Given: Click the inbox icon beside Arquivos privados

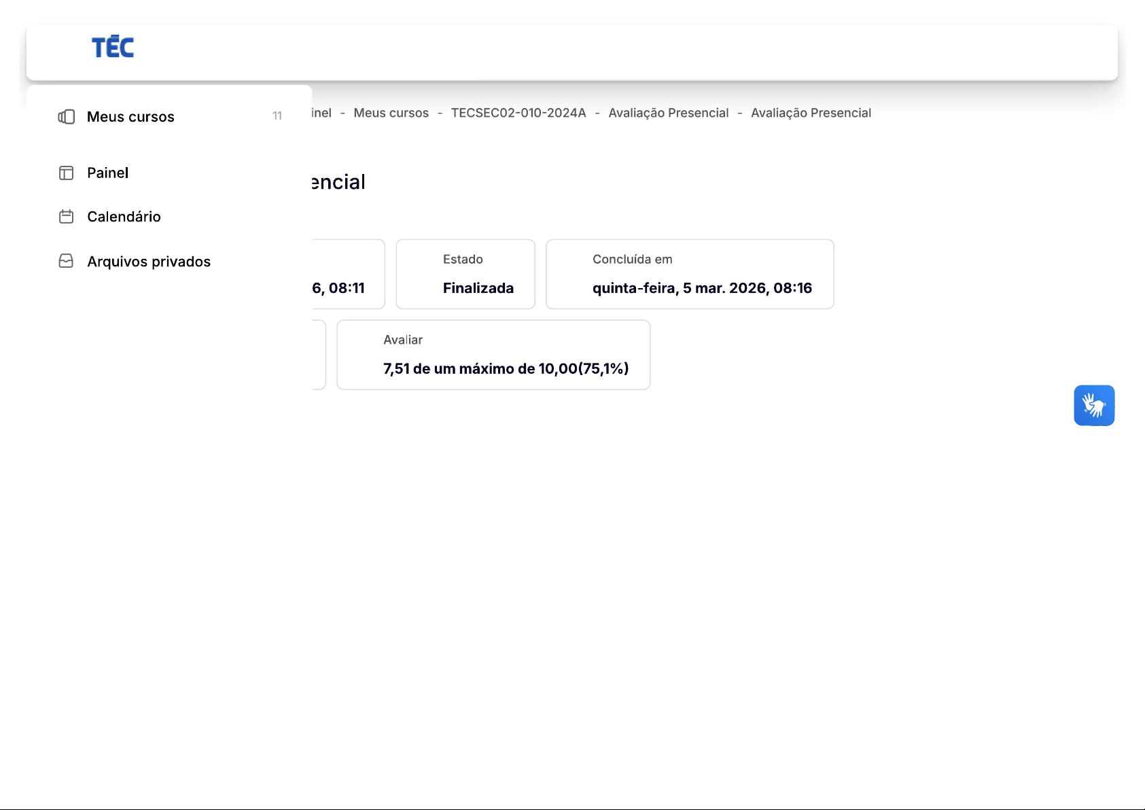Looking at the screenshot, I should 67,262.
